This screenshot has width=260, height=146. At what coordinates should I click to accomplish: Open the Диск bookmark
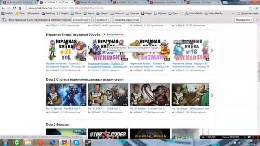pos(173,13)
